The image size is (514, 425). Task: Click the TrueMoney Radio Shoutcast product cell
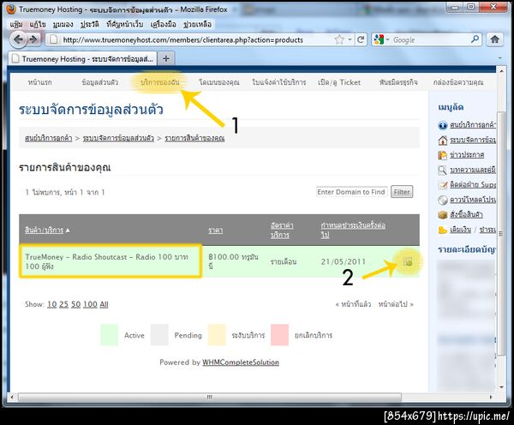111,261
